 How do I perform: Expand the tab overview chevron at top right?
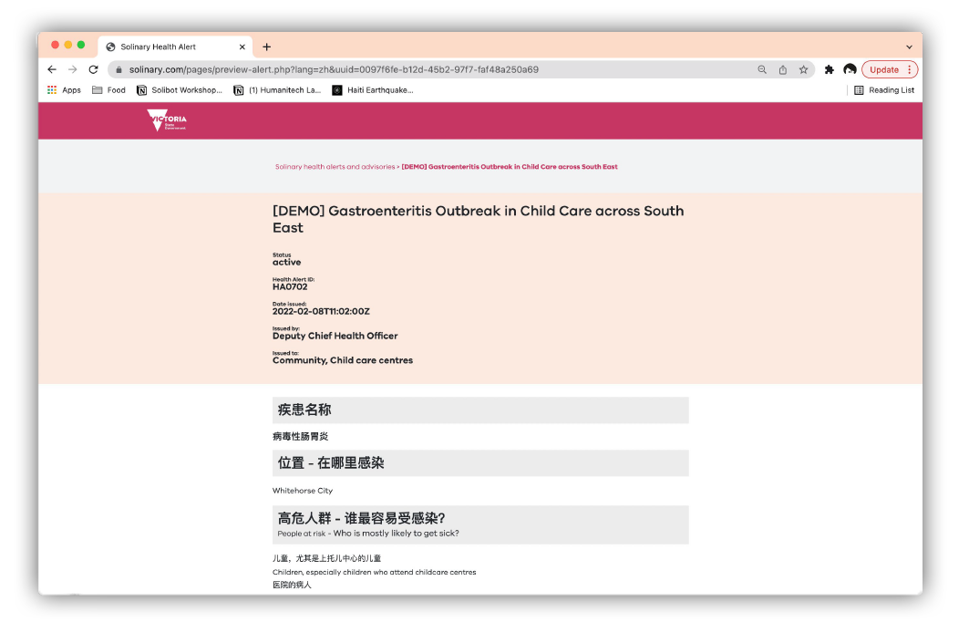pyautogui.click(x=909, y=47)
